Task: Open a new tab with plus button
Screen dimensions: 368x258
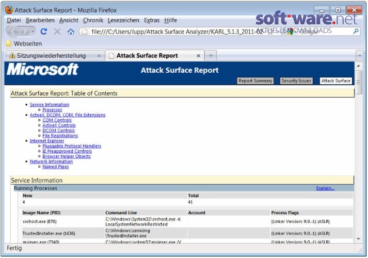Action: 211,56
